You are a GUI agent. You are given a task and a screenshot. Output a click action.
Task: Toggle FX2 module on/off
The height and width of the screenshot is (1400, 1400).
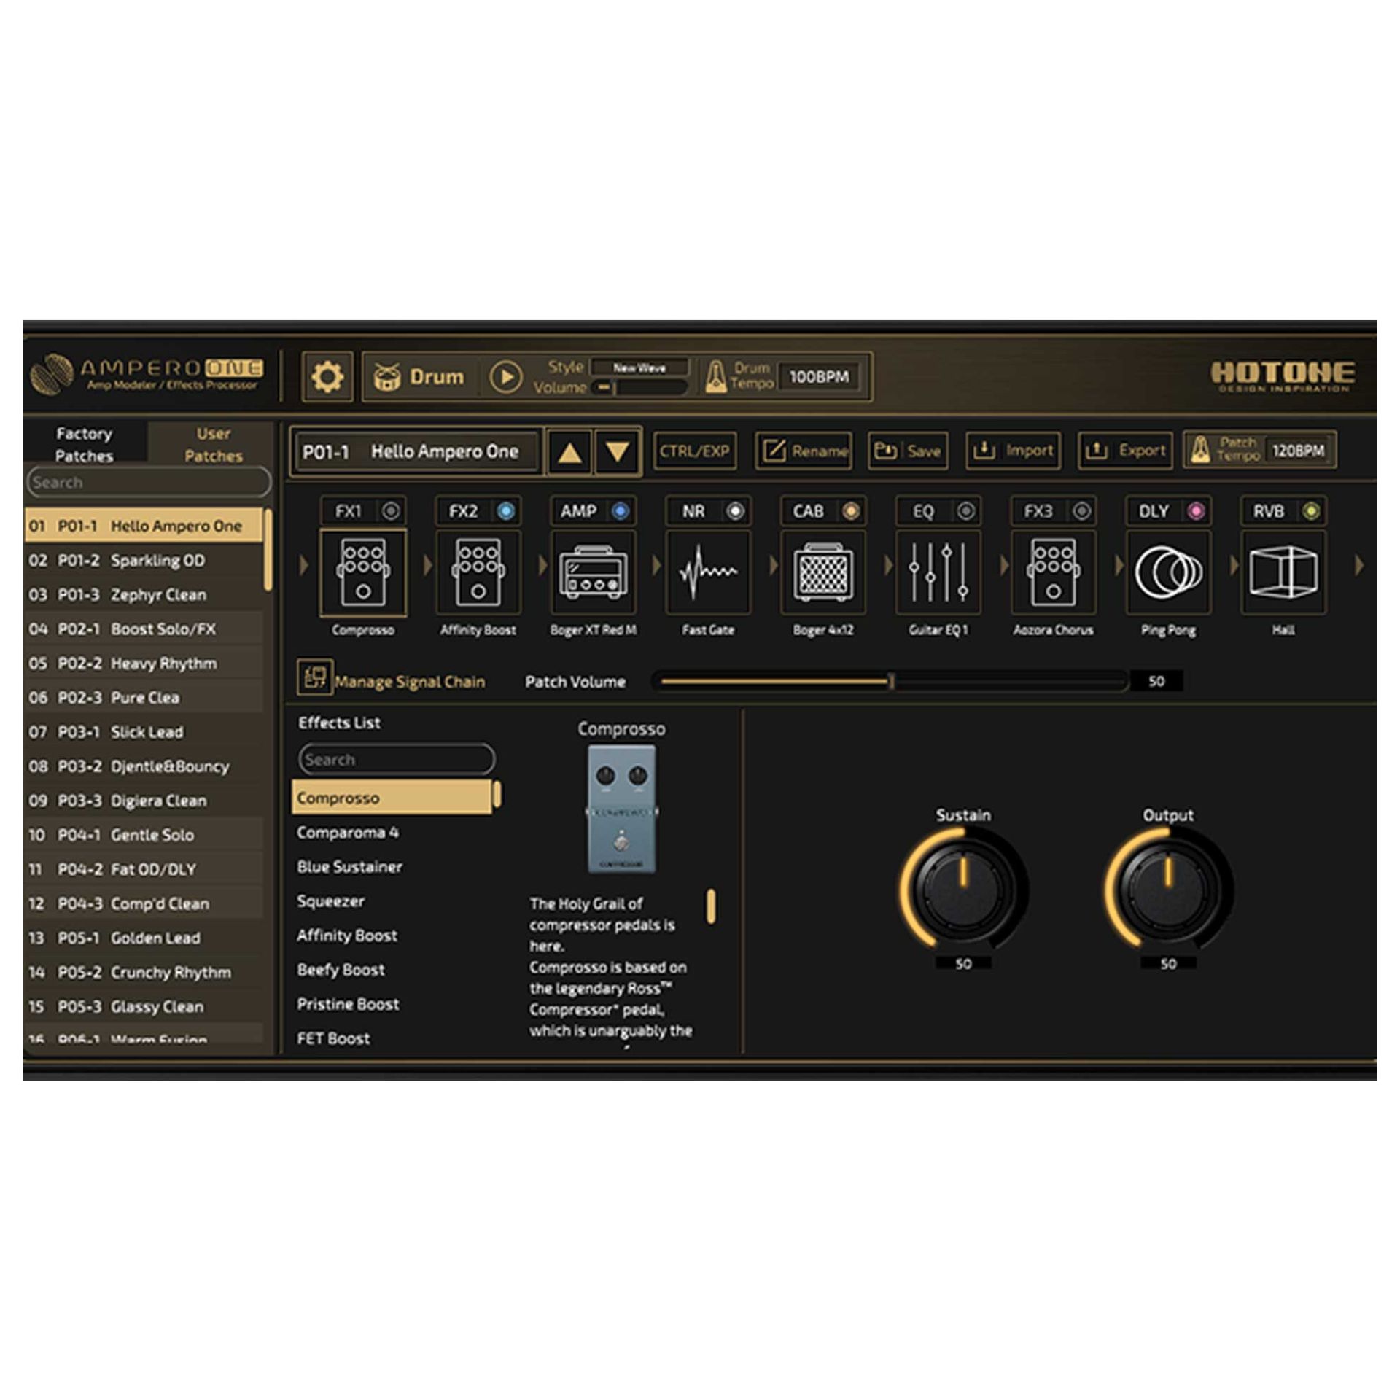point(505,511)
